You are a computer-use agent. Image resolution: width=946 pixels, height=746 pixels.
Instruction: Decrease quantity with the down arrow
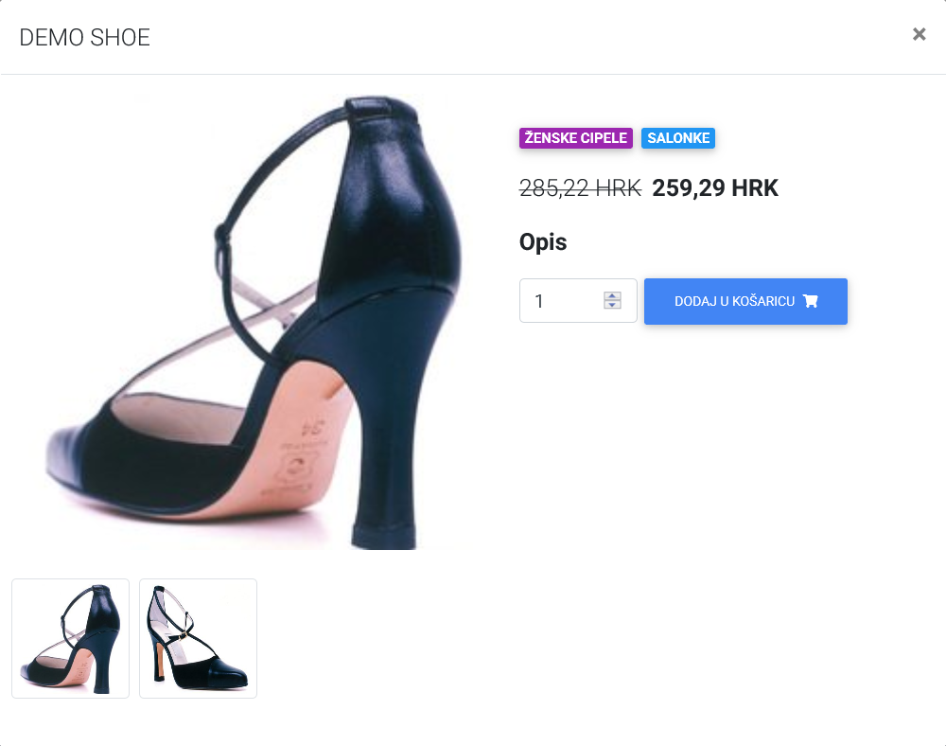coord(612,306)
